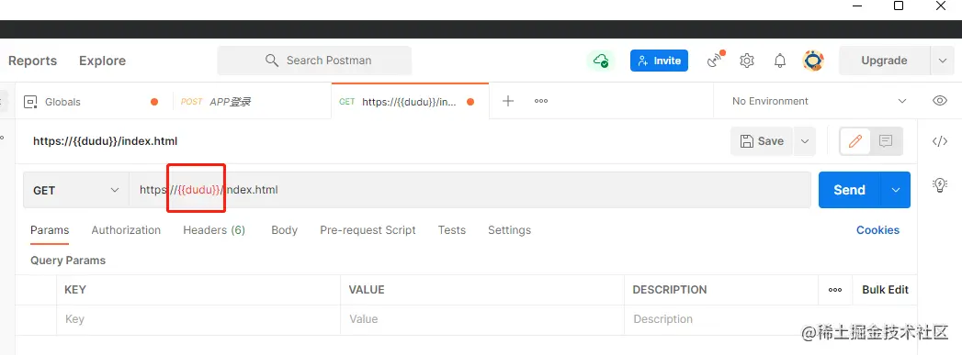This screenshot has height=355, width=962.
Task: Open the request Settings tab
Action: pos(509,230)
